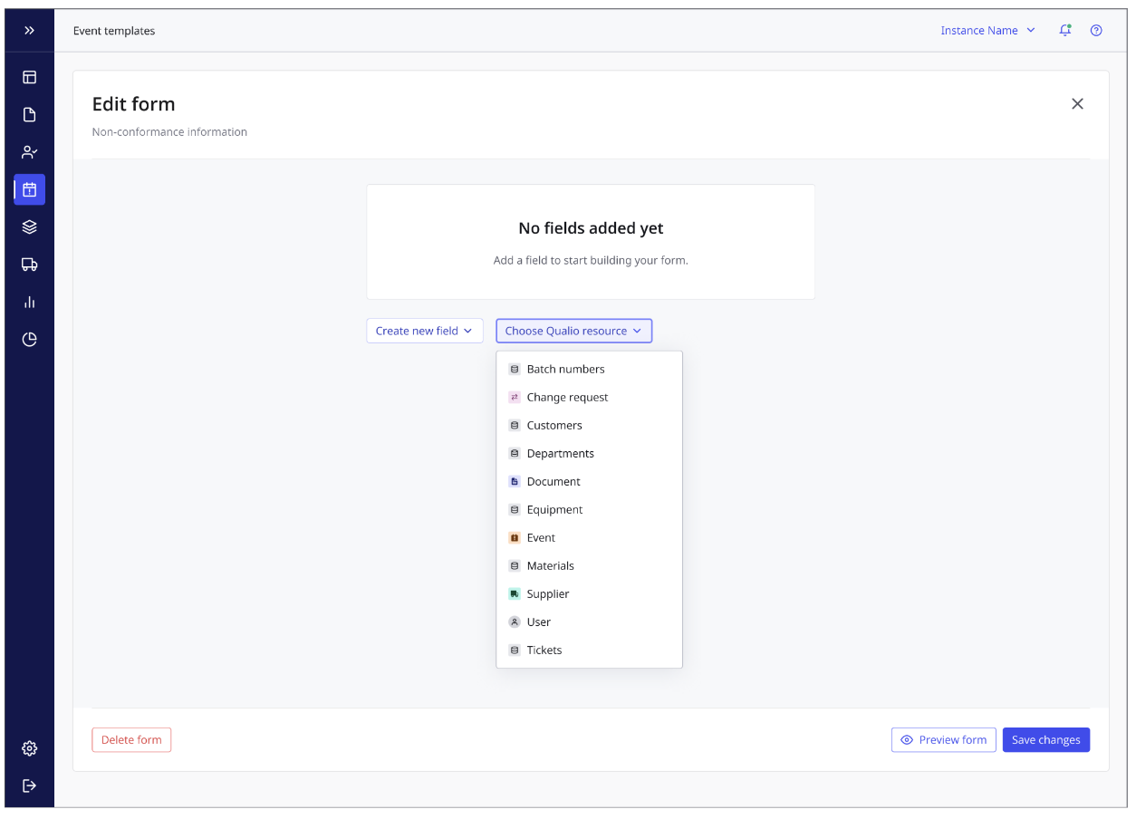The width and height of the screenshot is (1136, 819).
Task: Open the documents icon in sidebar
Action: point(29,114)
